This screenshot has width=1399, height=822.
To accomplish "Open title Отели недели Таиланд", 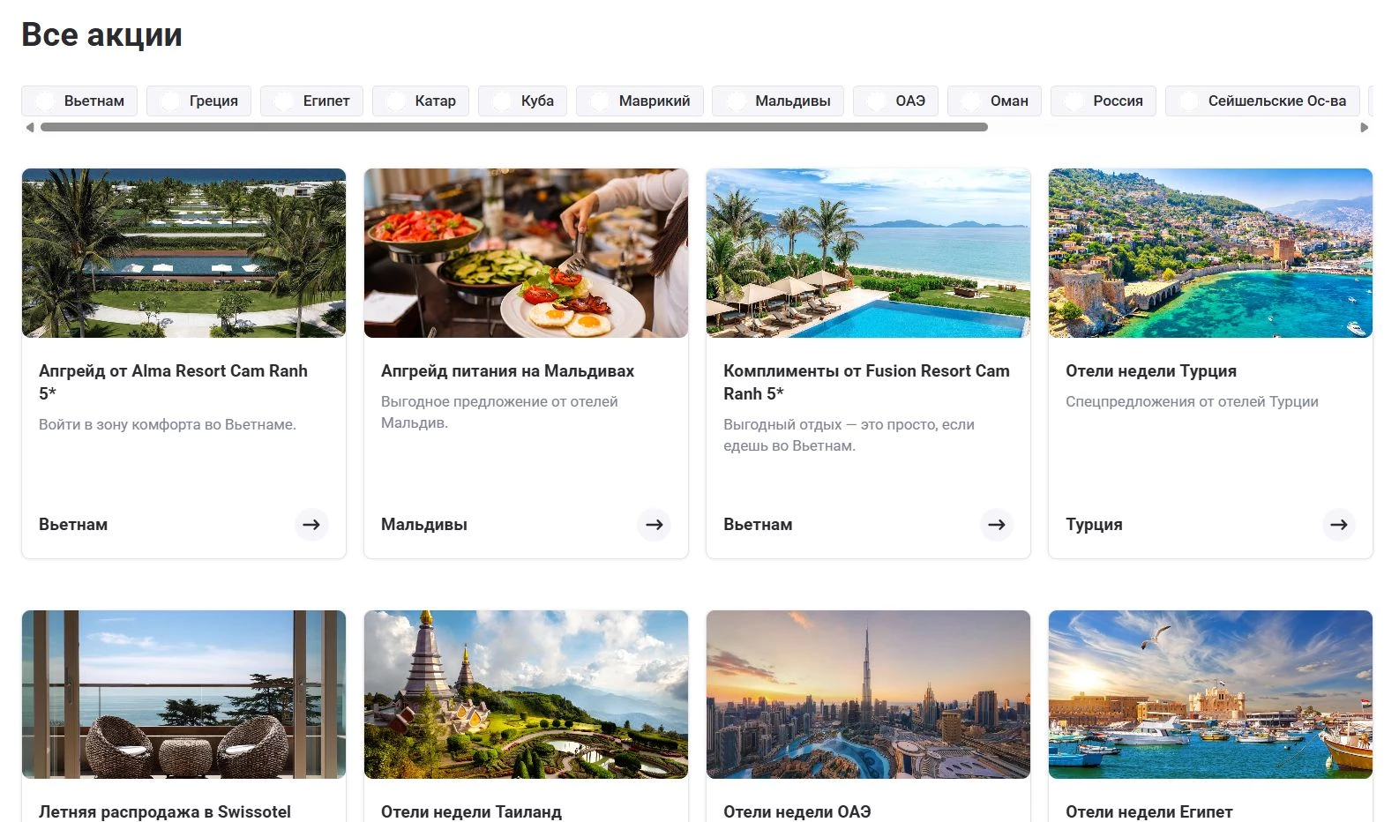I will pyautogui.click(x=471, y=811).
